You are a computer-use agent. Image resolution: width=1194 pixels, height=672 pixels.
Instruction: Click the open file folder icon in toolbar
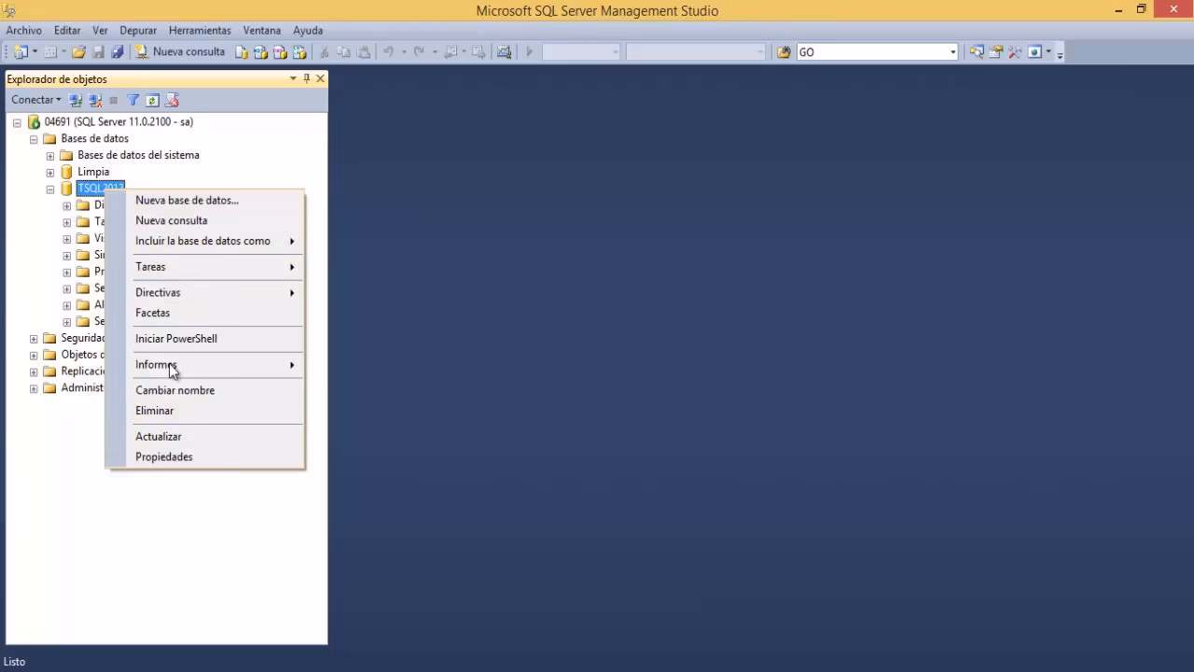click(x=79, y=52)
